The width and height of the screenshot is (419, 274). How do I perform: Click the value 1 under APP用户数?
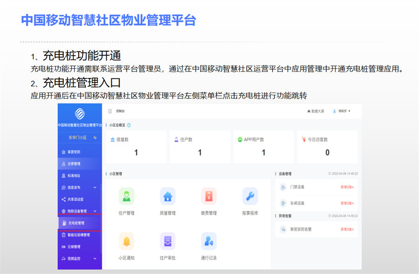(264, 152)
